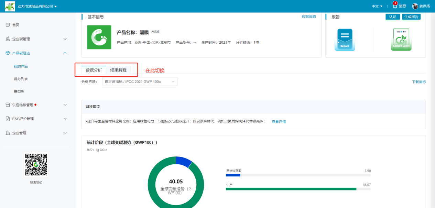Viewport: 435px width, 208px height.
Task: Click the home icon in sidebar
Action: (x=8, y=25)
